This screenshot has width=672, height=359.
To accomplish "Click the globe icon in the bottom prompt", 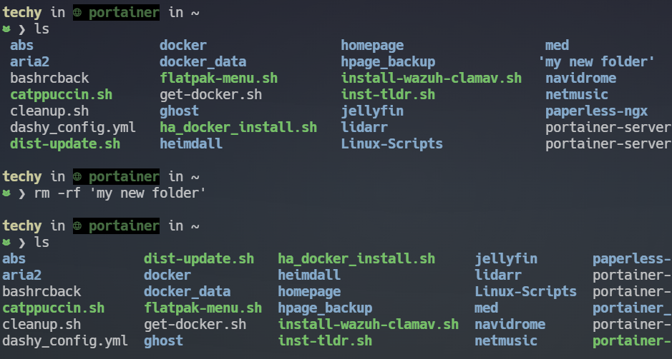I will 79,226.
